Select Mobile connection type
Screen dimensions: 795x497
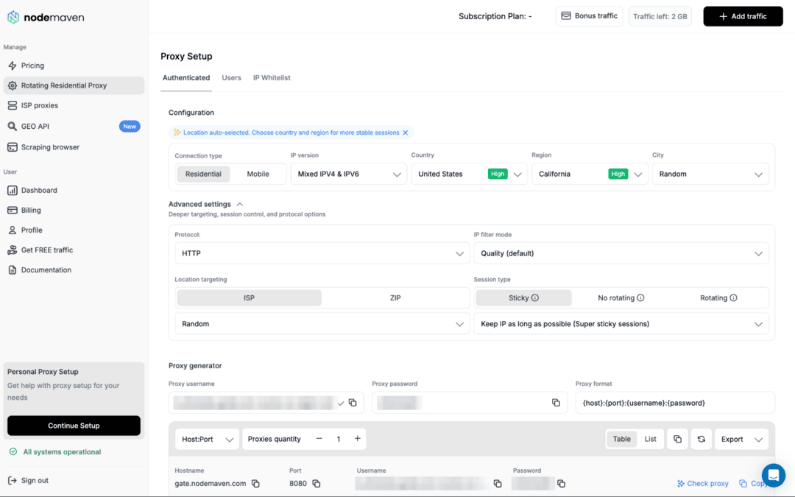[258, 174]
